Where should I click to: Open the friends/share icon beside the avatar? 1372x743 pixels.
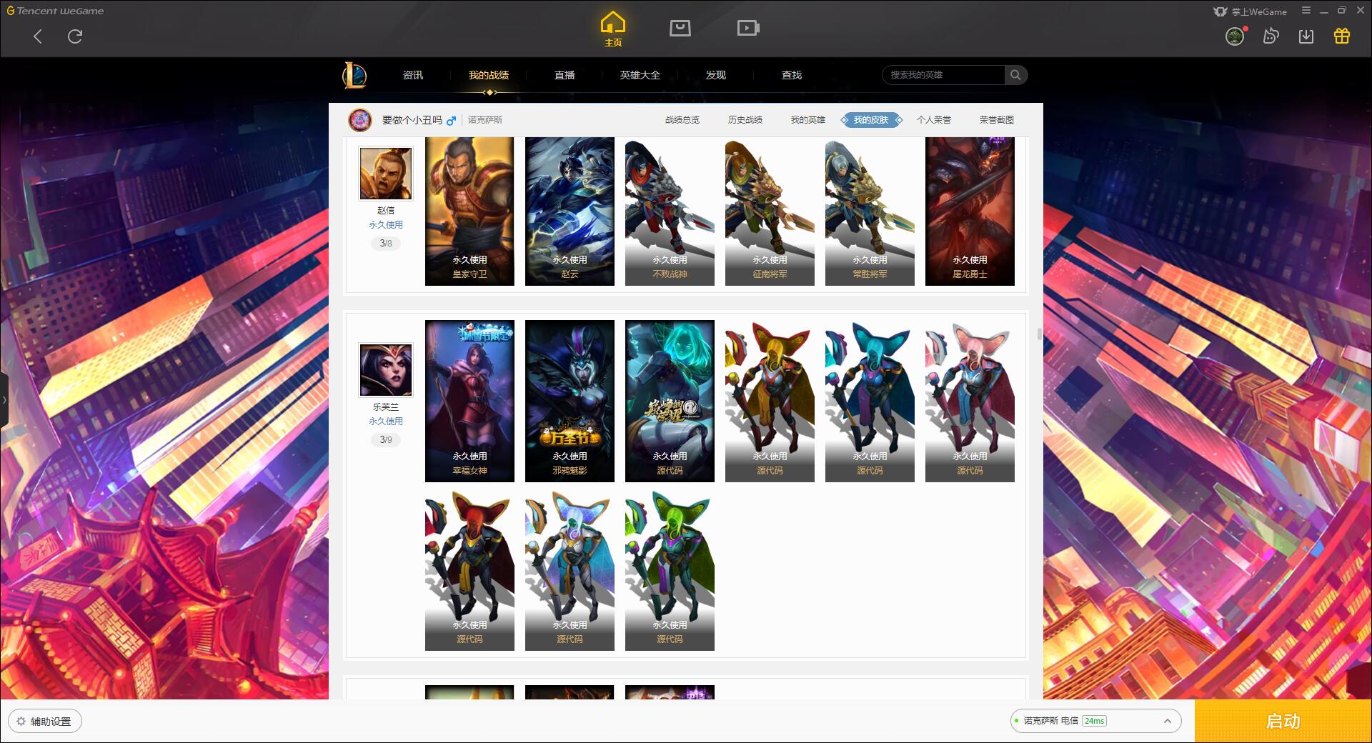[1271, 36]
